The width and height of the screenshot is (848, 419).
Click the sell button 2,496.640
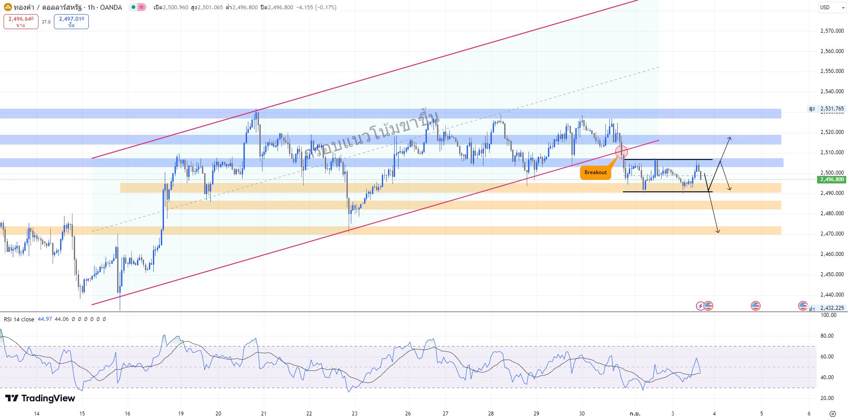21,22
